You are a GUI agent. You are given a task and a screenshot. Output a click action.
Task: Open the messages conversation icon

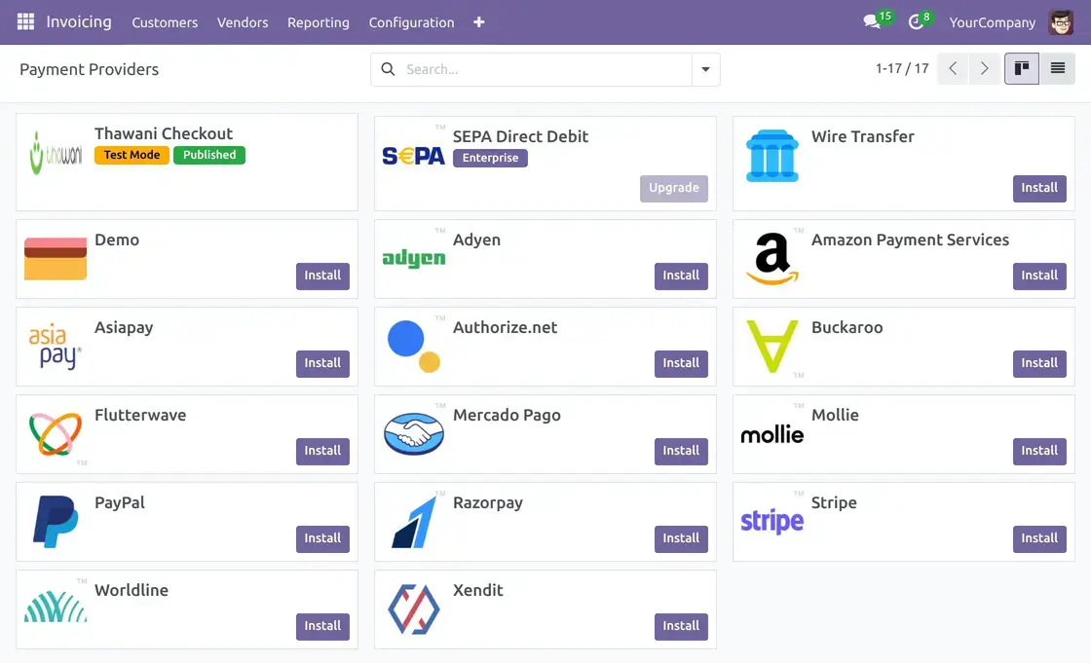point(873,21)
